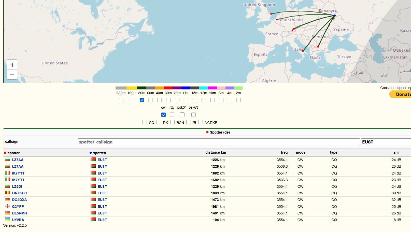
Task: Enable the 20m band checkbox
Action: 177,100
